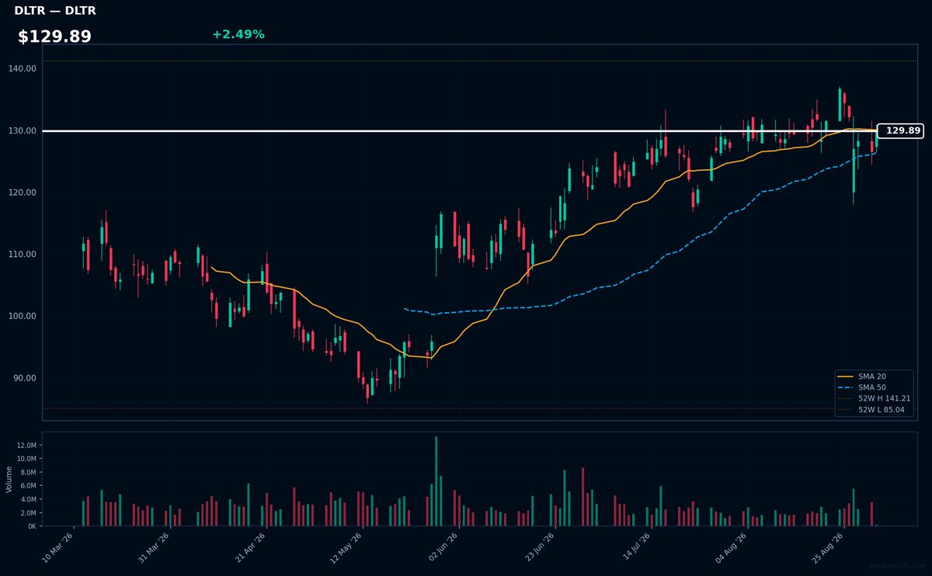Click the 120.00 price axis label

coord(23,193)
